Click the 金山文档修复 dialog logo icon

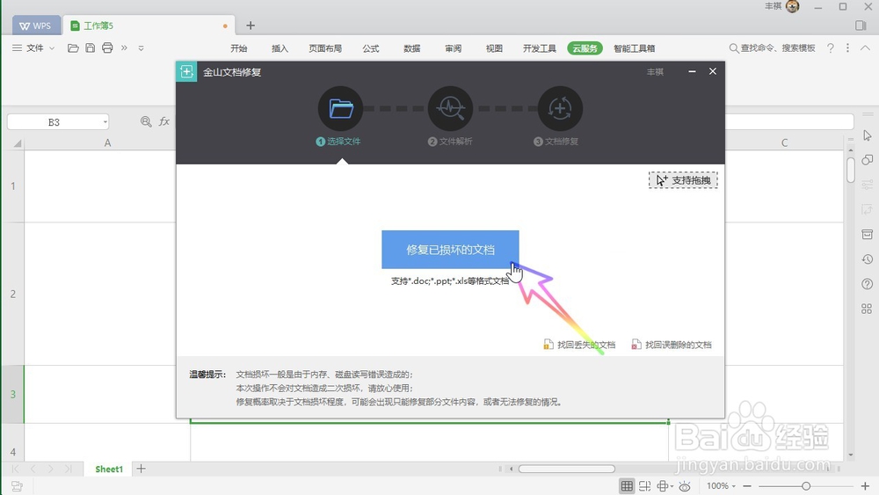(186, 72)
